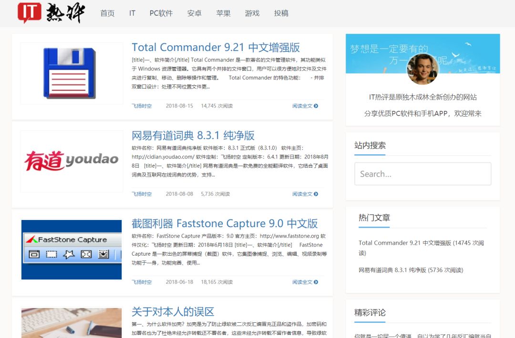Open the 安卓 navigation tab
This screenshot has height=338, width=515.
click(194, 13)
